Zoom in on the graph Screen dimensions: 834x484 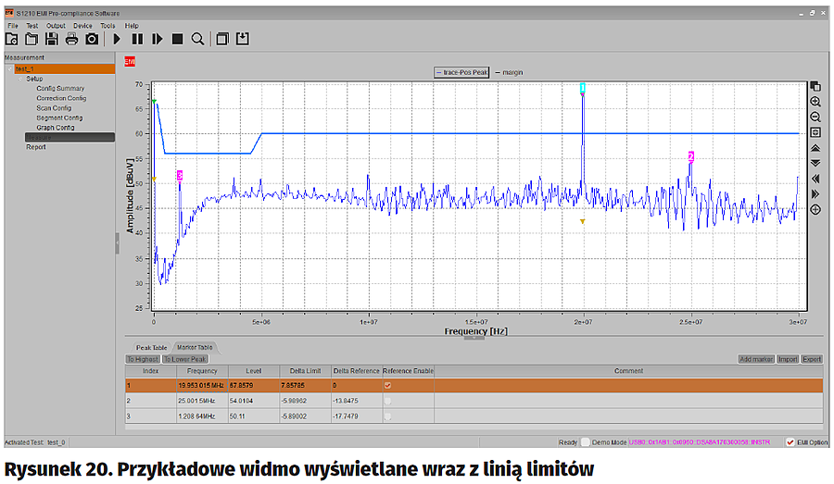pyautogui.click(x=815, y=102)
